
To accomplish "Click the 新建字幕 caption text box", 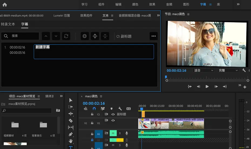I will point(94,52).
